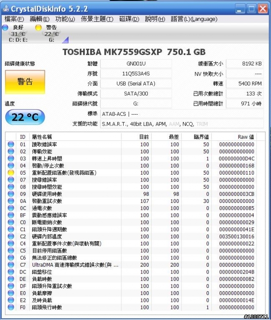271x320 pixels.
Task: Click the 臨界值 column header
Action: (x=196, y=137)
